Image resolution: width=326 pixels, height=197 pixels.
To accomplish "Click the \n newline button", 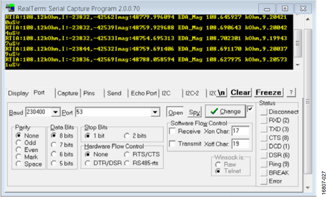I will (221, 92).
